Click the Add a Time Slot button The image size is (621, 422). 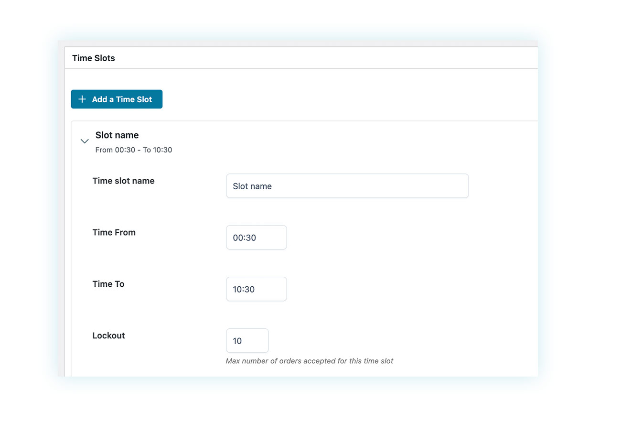[x=117, y=99]
